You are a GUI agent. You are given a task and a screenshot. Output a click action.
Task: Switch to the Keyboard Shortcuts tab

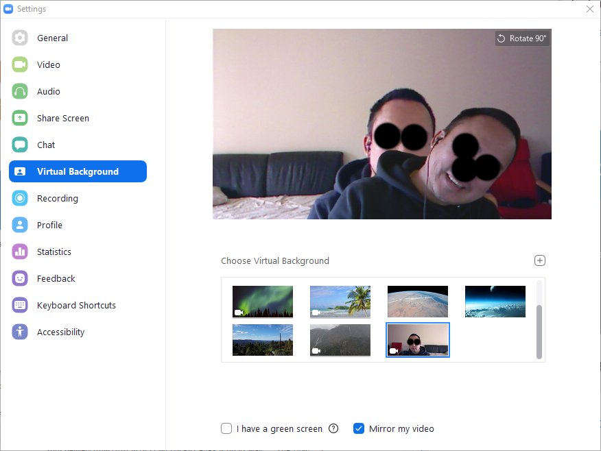coord(76,306)
